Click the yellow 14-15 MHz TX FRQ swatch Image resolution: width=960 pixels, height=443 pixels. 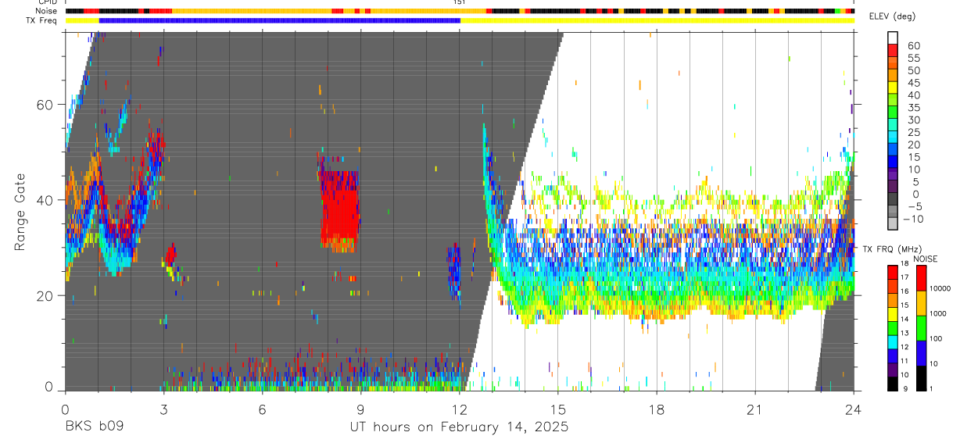[x=892, y=313]
